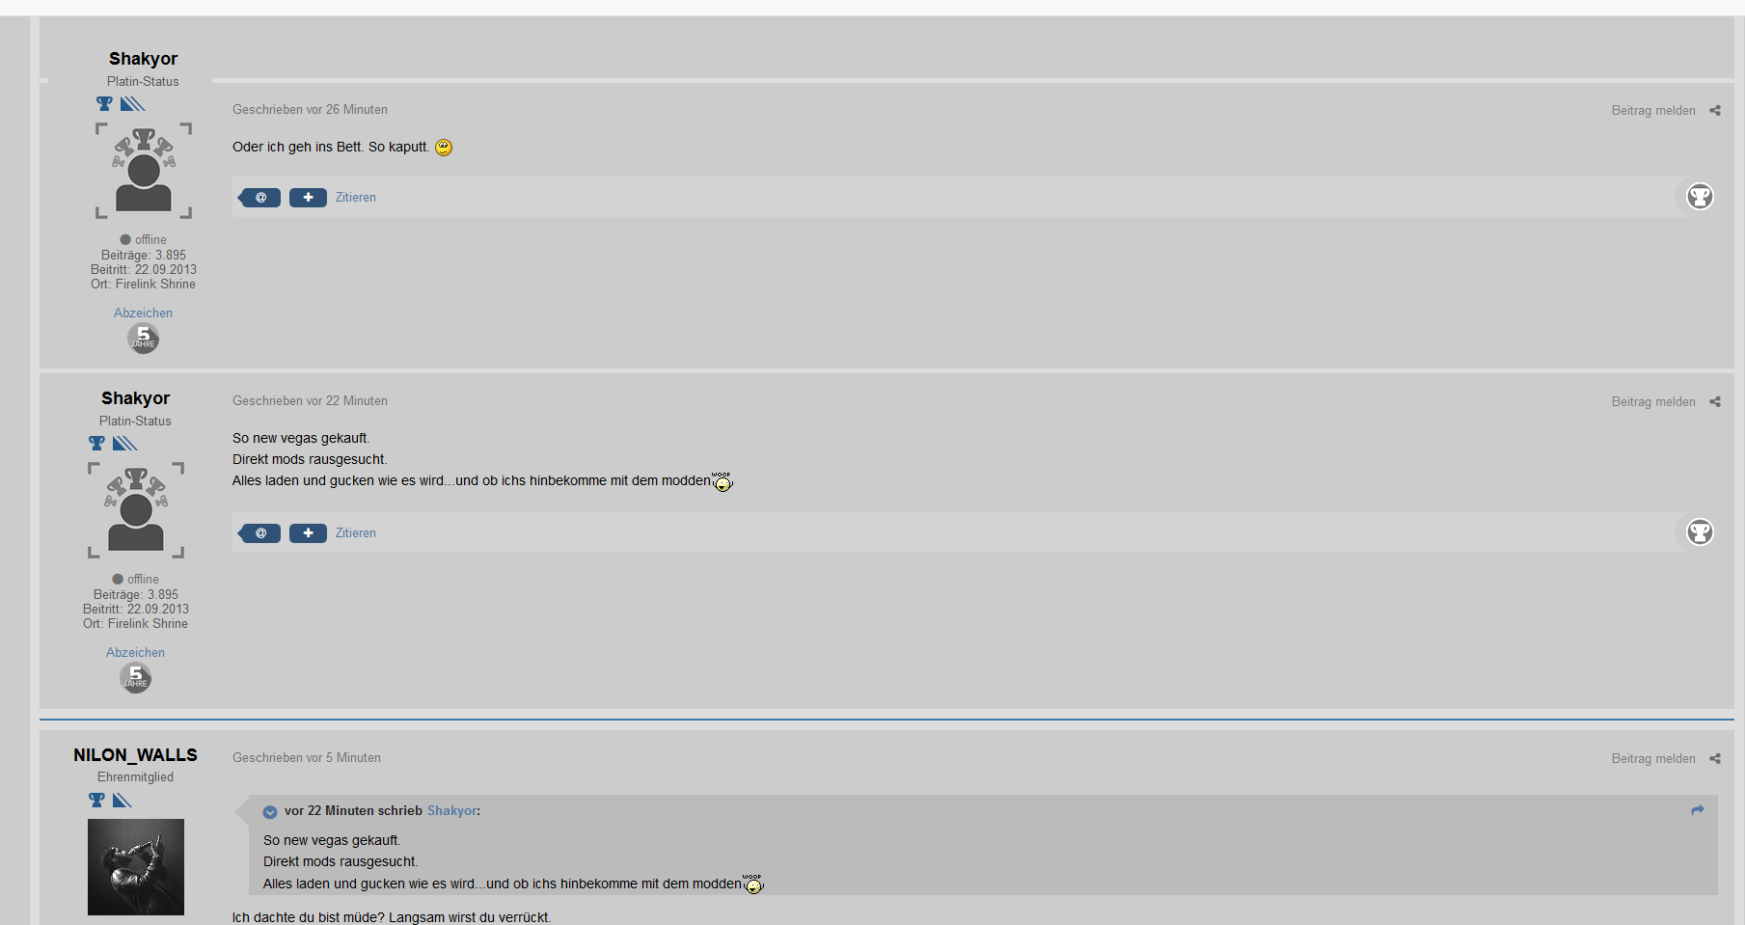Click the trophy reaction icon on first post

[1700, 197]
